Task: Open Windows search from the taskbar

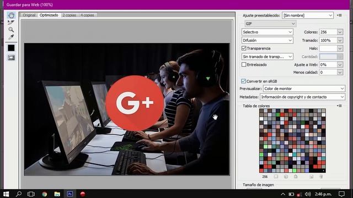Action: [18, 194]
